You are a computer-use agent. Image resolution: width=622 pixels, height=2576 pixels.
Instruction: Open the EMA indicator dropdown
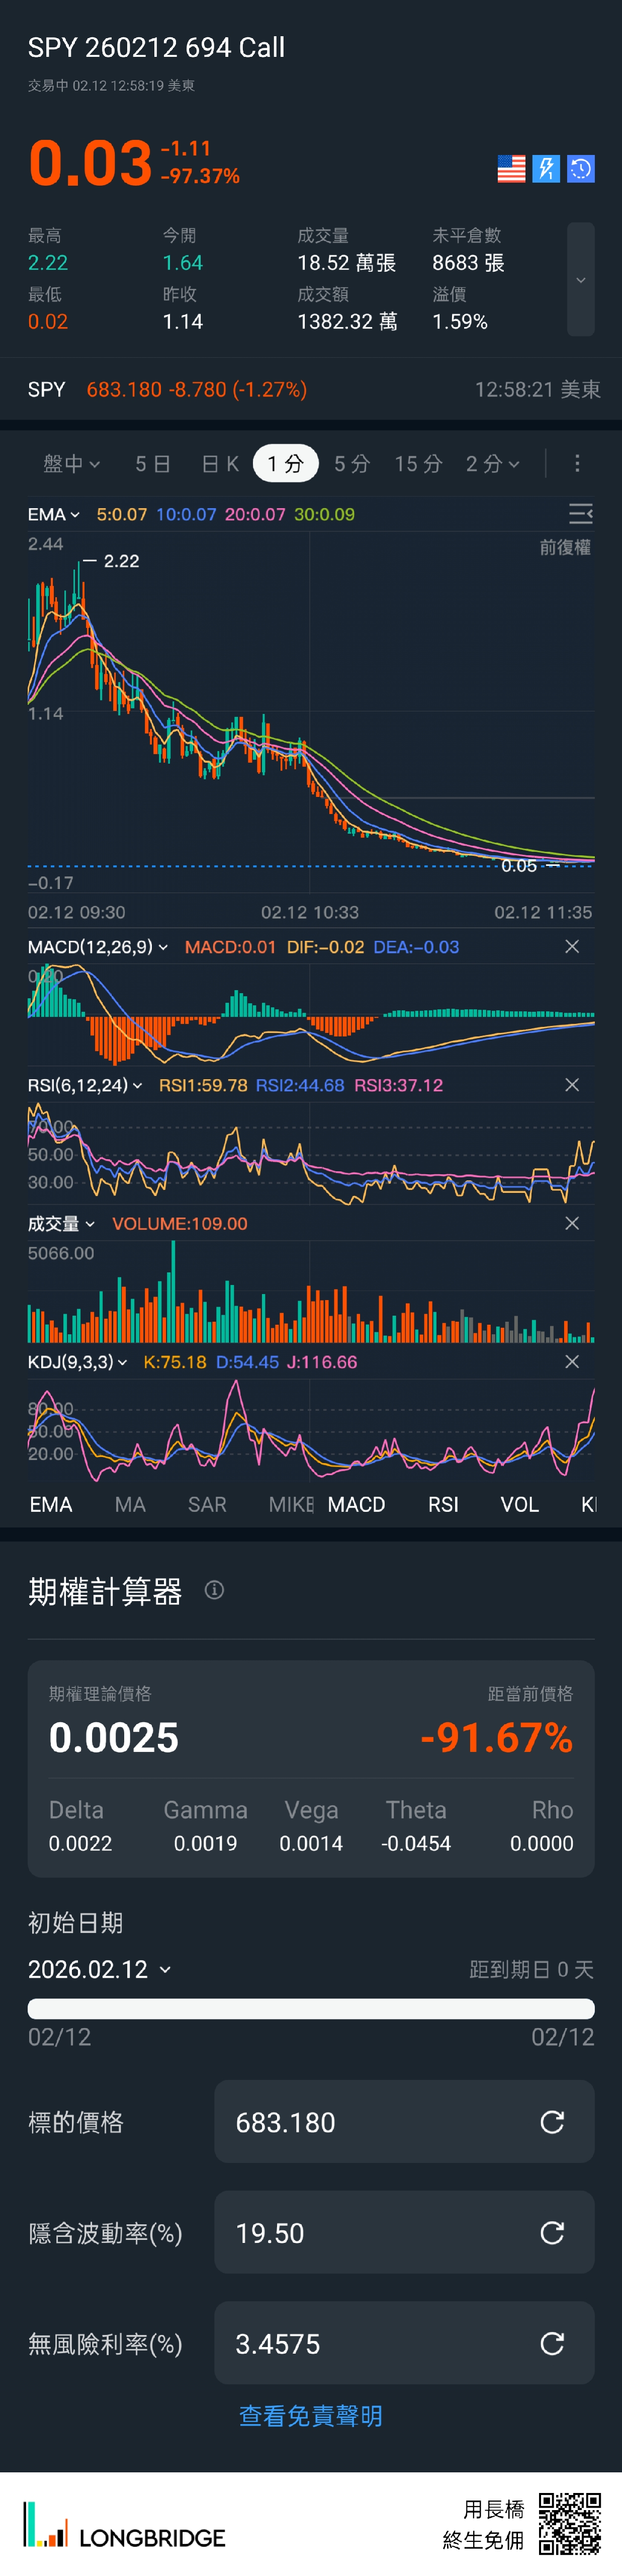pos(54,514)
